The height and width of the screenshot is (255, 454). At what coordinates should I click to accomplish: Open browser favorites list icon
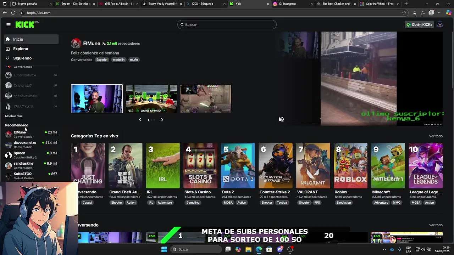point(423,13)
